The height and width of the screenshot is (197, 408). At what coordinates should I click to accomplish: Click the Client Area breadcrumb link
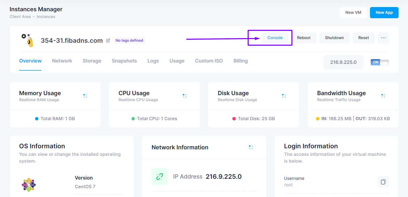coord(20,17)
